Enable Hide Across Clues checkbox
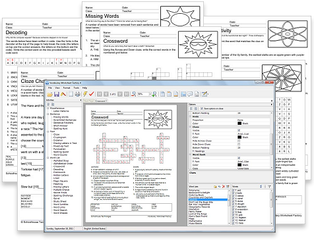Screen dimensions: 314x240 point(239,141)
